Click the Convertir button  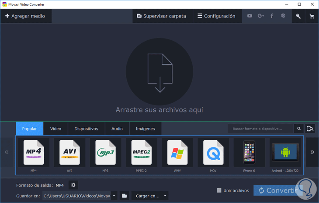(278, 190)
